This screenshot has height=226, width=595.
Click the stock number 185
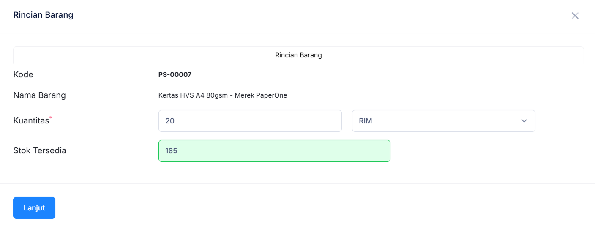(x=171, y=151)
